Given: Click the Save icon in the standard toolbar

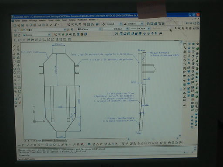Looking at the screenshot, I should 23,25.
